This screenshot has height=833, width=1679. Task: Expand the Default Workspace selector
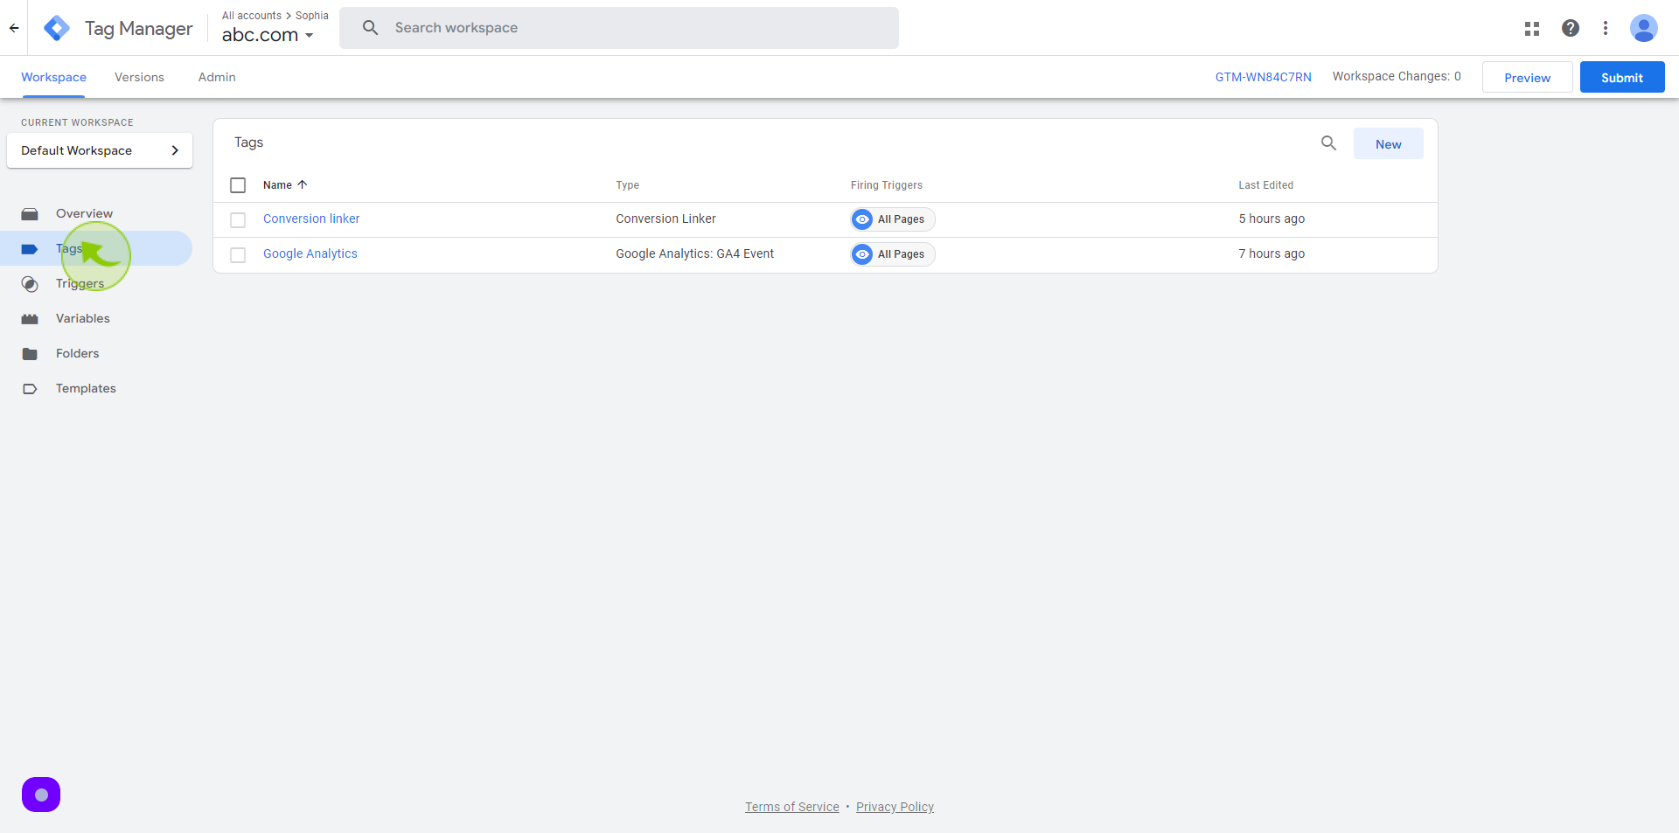100,150
